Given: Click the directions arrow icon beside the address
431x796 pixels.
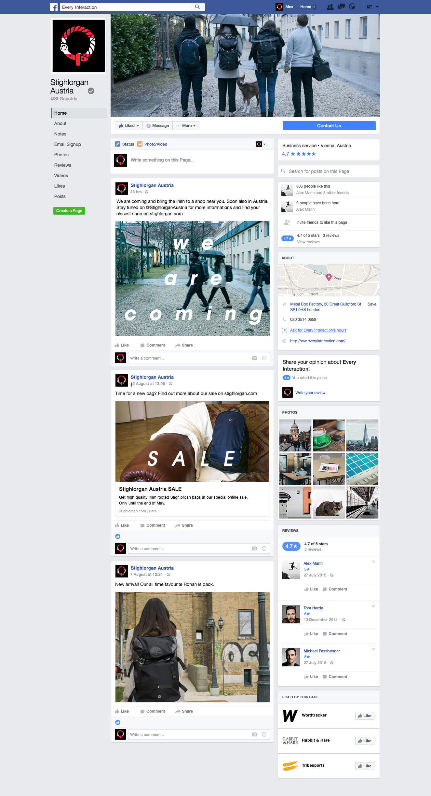Looking at the screenshot, I should (284, 305).
